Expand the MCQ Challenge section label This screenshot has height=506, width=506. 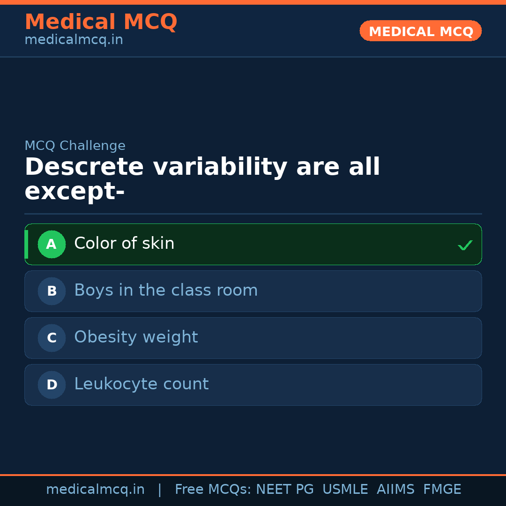[75, 146]
